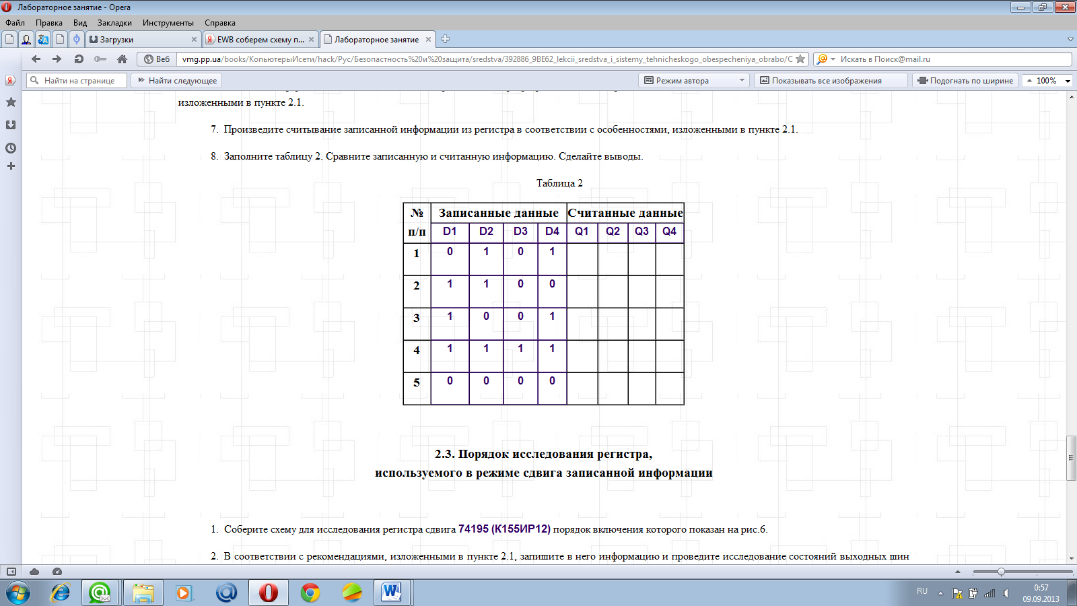This screenshot has width=1077, height=606.
Task: Open Google Chrome from taskbar
Action: 310,593
